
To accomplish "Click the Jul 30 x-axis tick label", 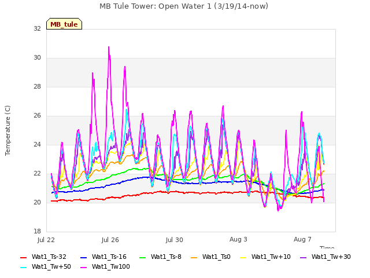I will coord(175,240).
